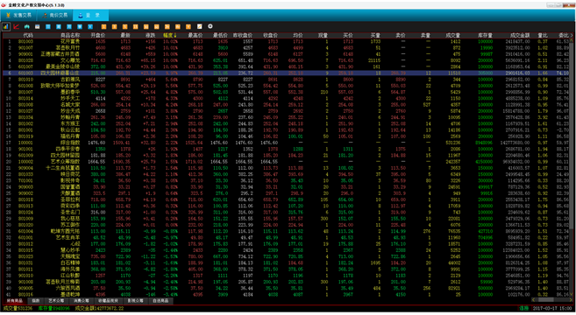
Task: Sort by the 成交金额 column header
Action: pos(520,36)
